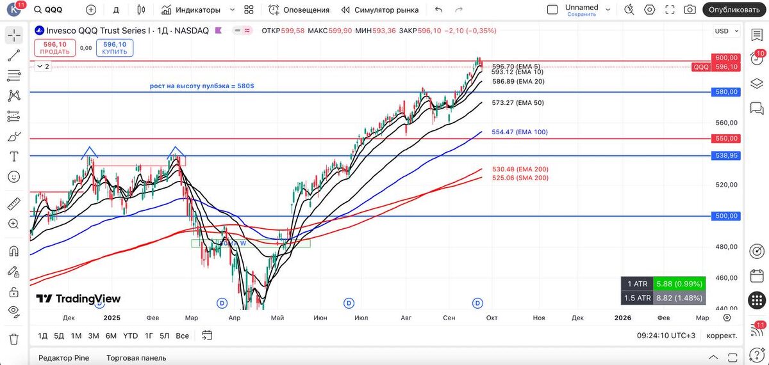769x365 pixels.
Task: Select the trend line drawing tool
Action: [13, 56]
